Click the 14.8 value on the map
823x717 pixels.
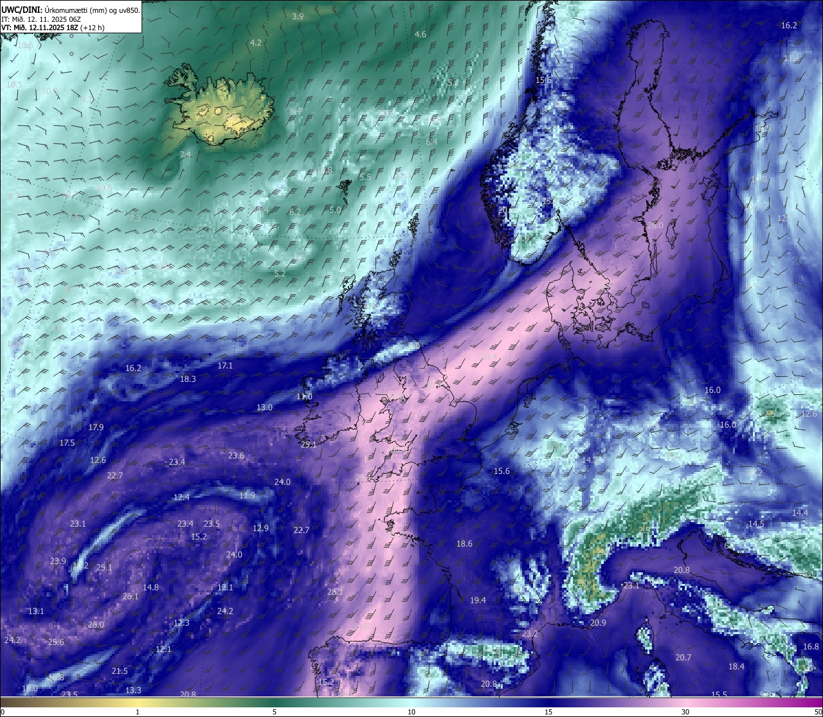[150, 587]
